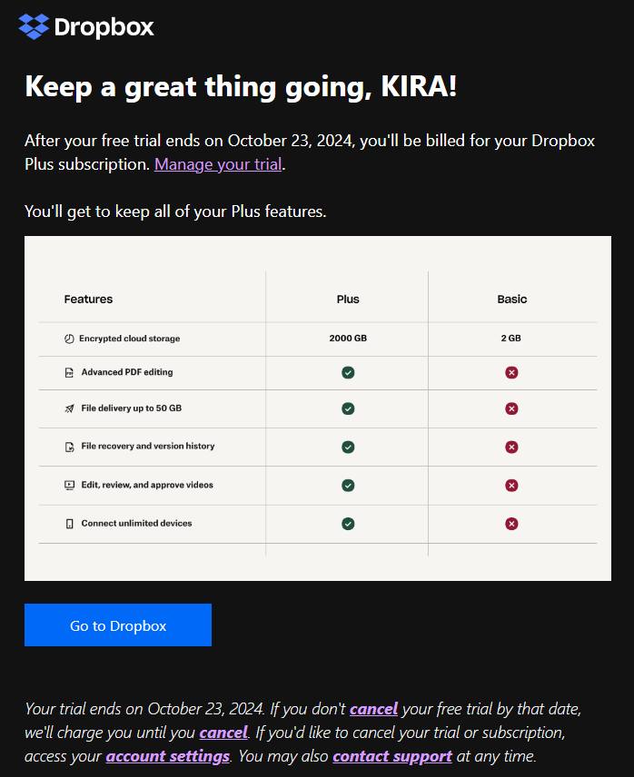
Task: Click the Dropbox logo icon
Action: pos(34,27)
